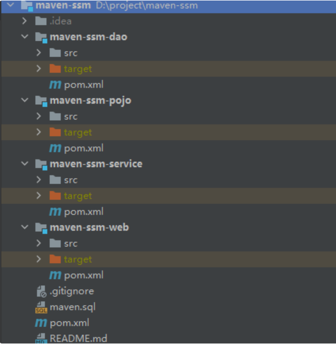Click the root pom.xml Maven icon
The image size is (336, 344).
tap(41, 323)
